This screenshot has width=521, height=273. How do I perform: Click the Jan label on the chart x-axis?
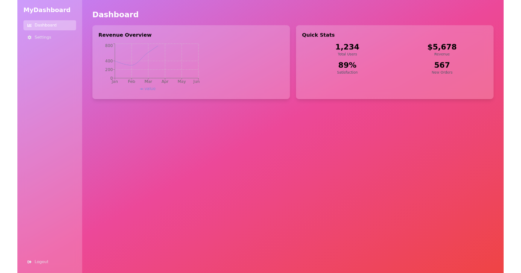click(115, 81)
